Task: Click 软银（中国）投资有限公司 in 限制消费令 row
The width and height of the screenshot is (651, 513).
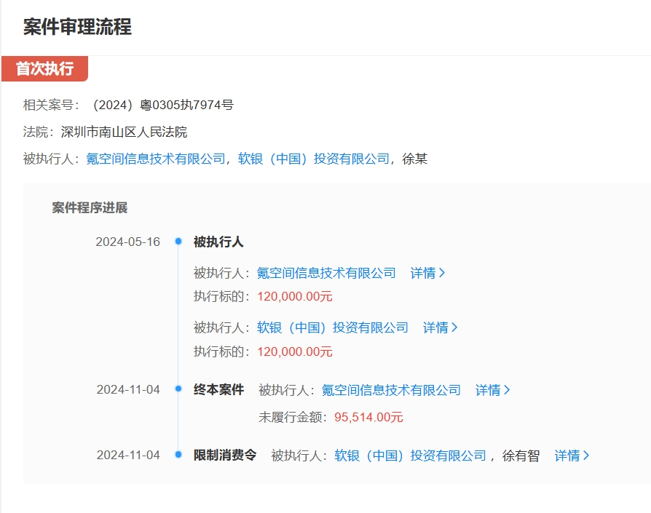Action: click(410, 456)
